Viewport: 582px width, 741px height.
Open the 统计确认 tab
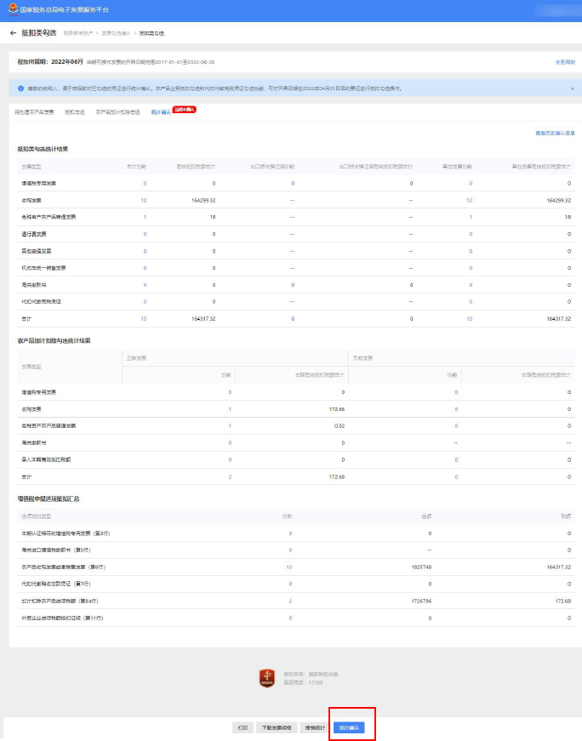click(160, 111)
